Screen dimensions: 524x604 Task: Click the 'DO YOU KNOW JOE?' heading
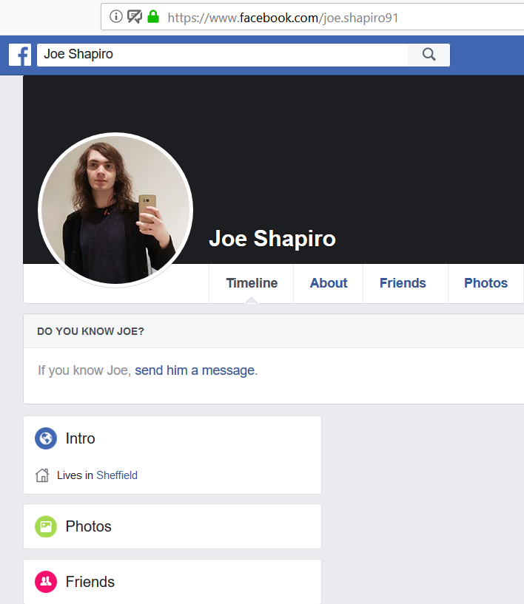point(90,331)
